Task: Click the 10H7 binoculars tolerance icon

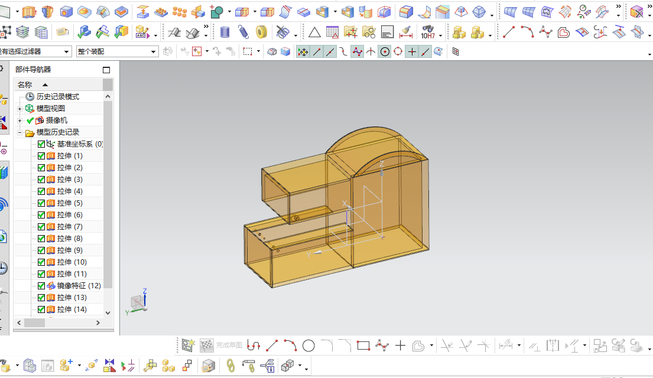Action: click(x=428, y=32)
